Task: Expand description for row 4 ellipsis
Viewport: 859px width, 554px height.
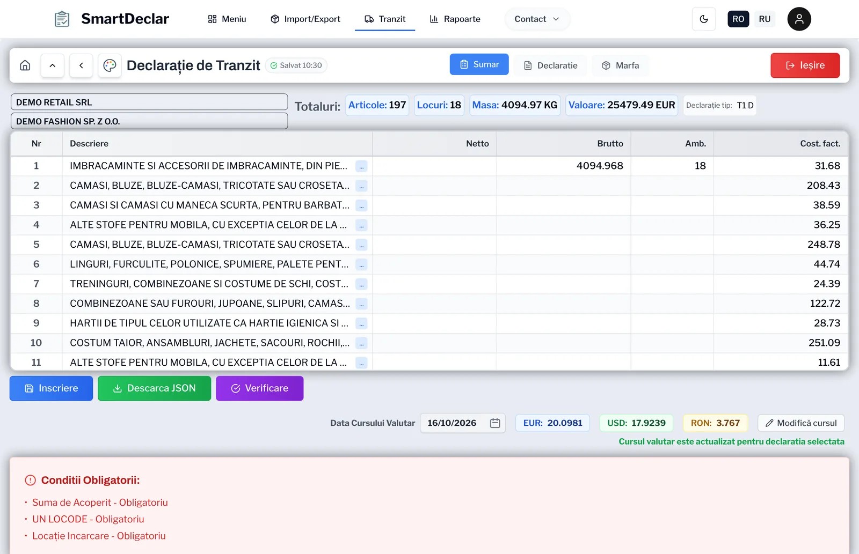Action: click(362, 225)
